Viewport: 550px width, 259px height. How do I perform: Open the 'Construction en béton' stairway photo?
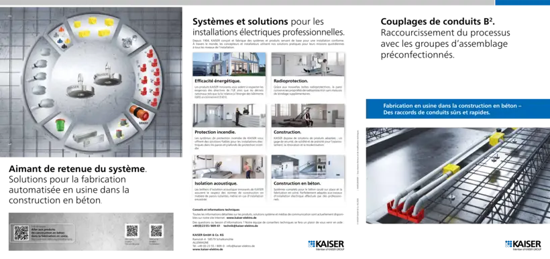pos(308,167)
